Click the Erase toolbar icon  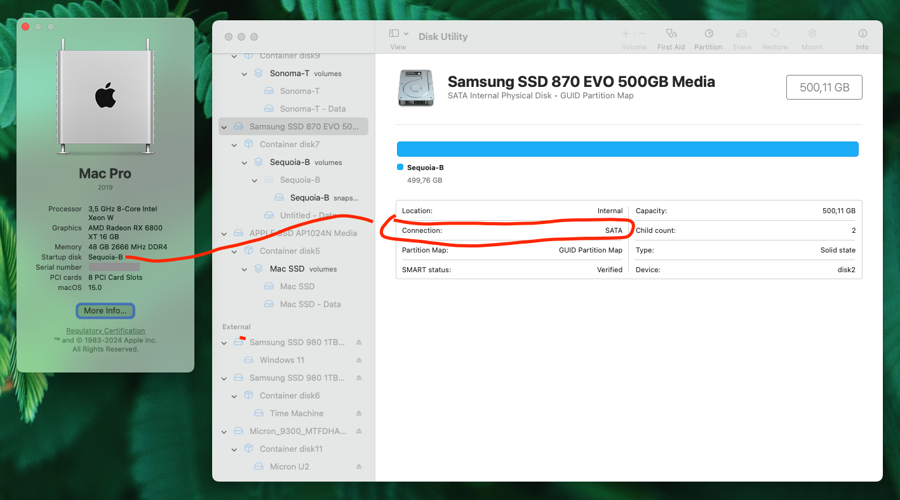click(x=742, y=34)
